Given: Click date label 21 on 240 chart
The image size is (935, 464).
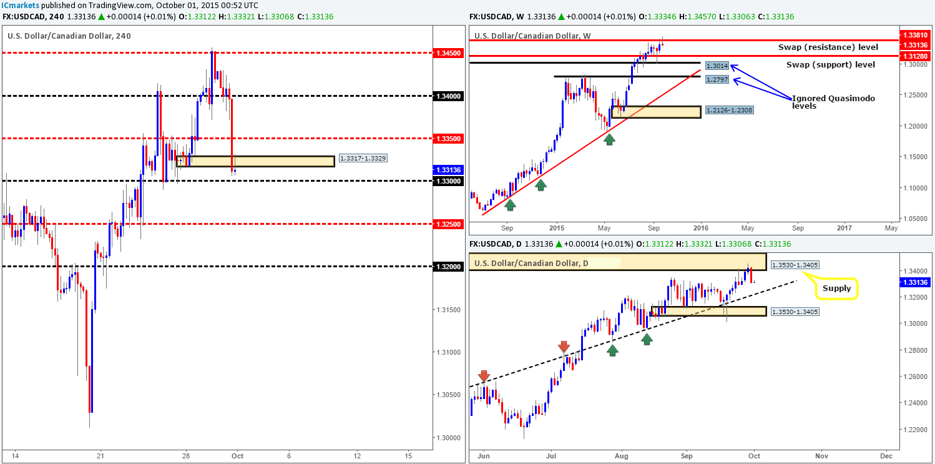Looking at the screenshot, I should [x=100, y=456].
